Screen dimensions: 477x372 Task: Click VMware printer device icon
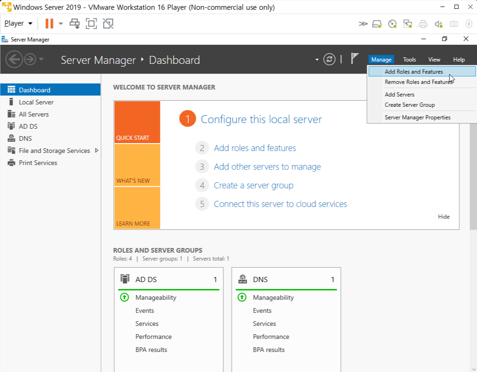pos(423,24)
